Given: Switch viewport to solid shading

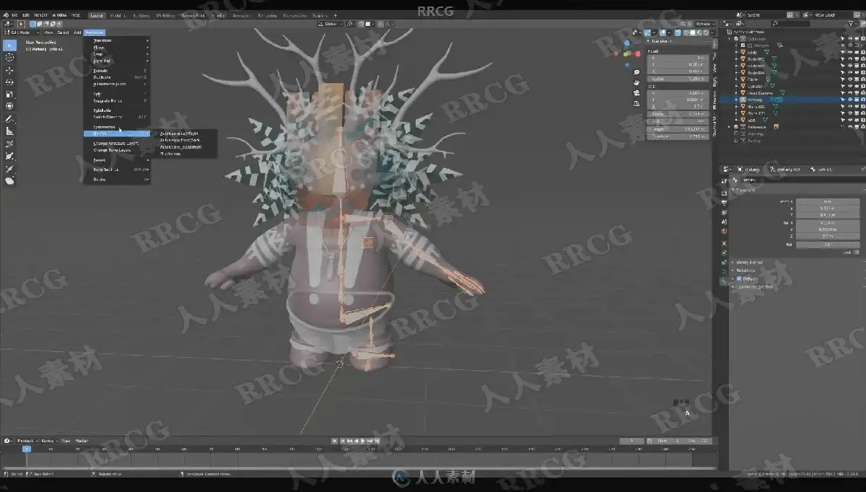Looking at the screenshot, I should pyautogui.click(x=692, y=32).
